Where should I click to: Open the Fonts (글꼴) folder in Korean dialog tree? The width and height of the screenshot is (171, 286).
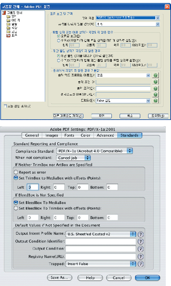[8, 24]
